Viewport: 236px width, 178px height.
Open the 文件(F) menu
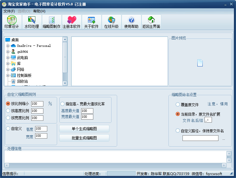tap(9, 11)
